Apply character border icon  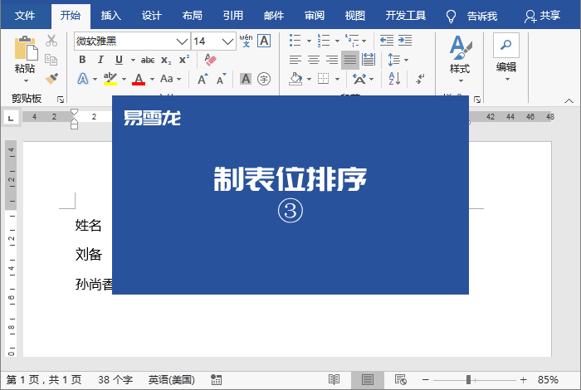(264, 41)
